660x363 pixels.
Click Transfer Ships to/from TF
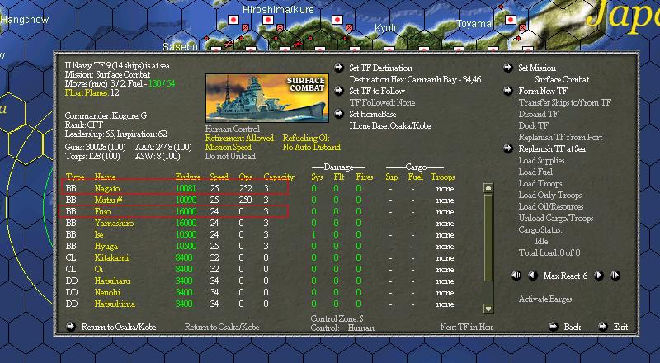pos(565,102)
